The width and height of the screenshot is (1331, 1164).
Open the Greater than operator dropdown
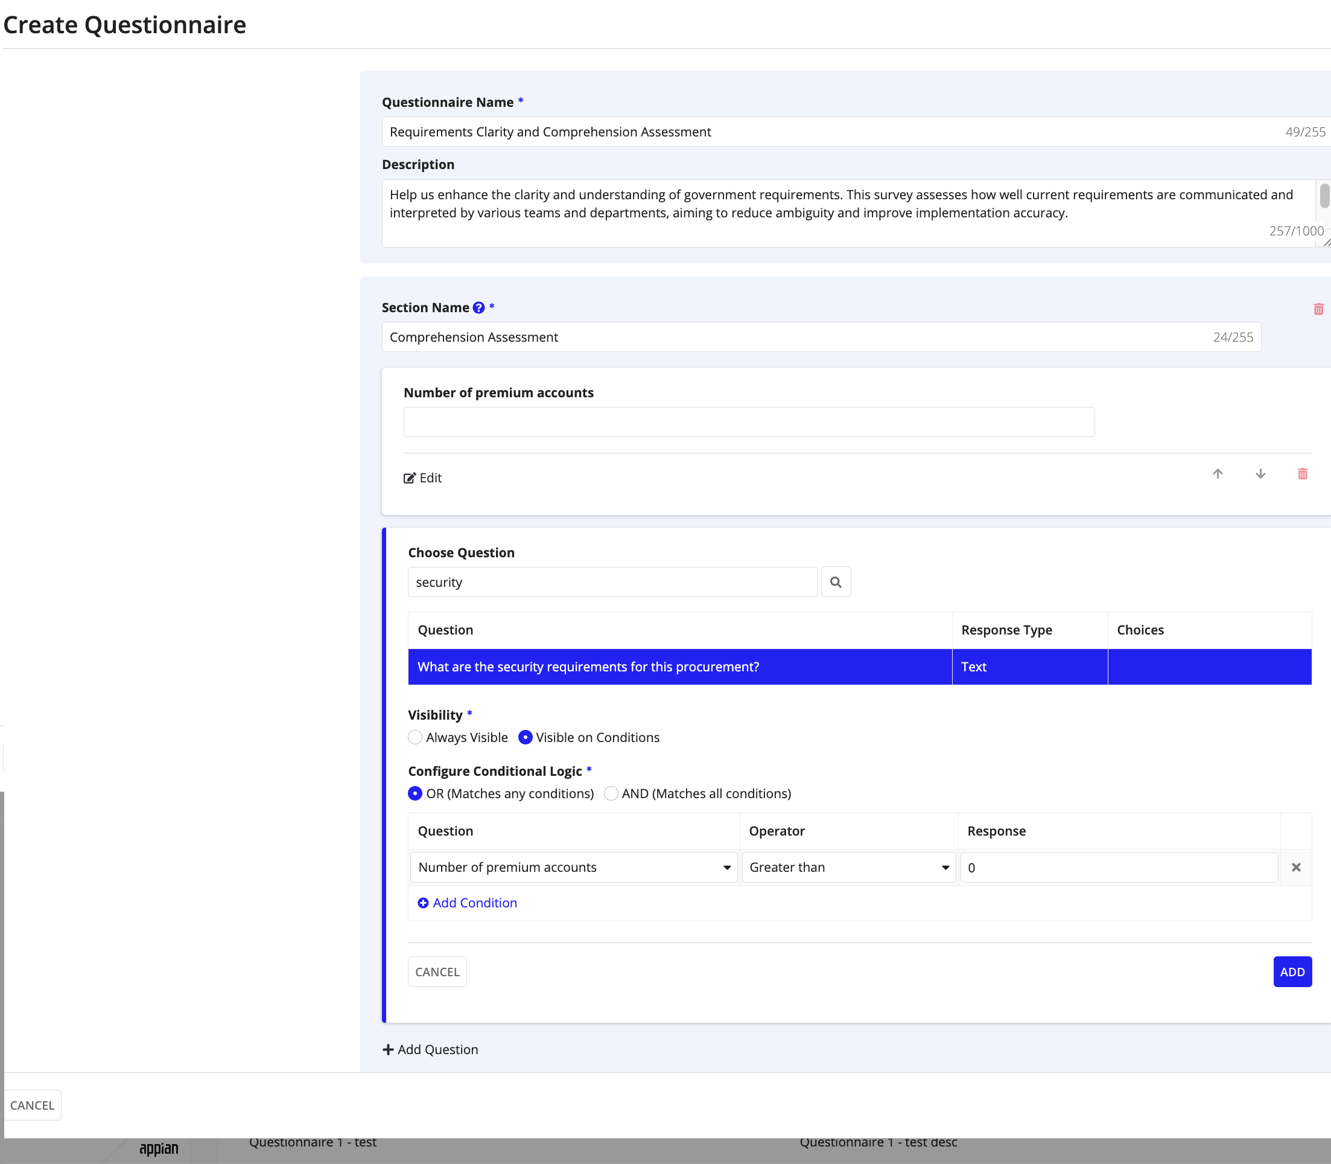click(848, 867)
